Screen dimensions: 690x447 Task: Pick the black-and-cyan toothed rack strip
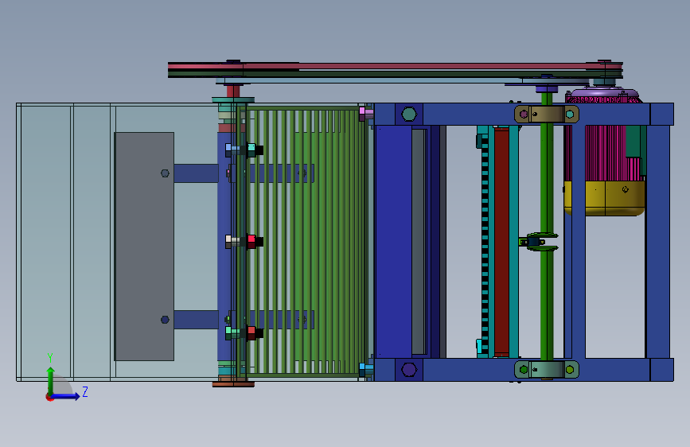coord(485,244)
